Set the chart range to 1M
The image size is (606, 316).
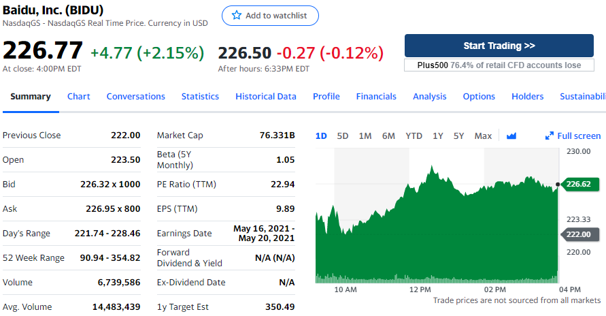(365, 136)
